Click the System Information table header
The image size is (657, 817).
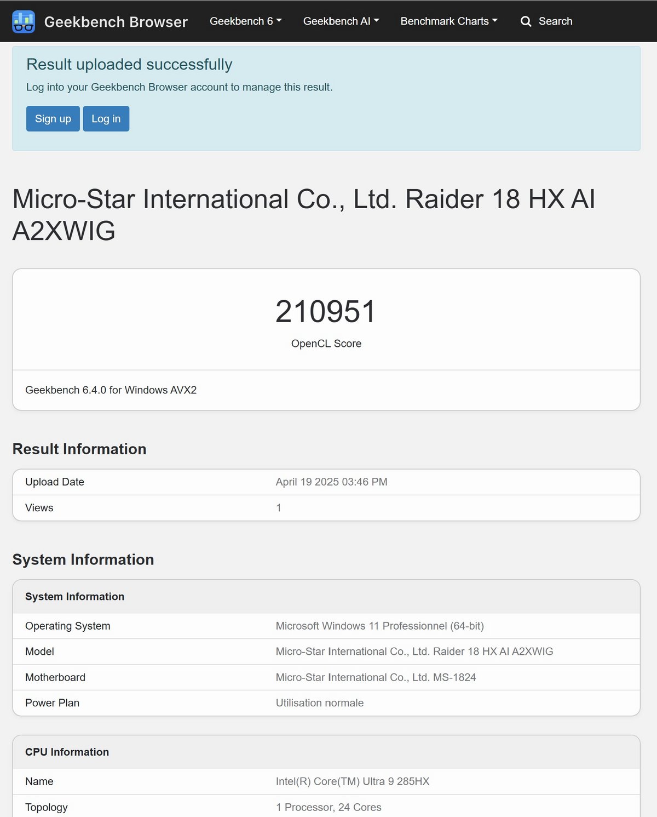coord(75,597)
